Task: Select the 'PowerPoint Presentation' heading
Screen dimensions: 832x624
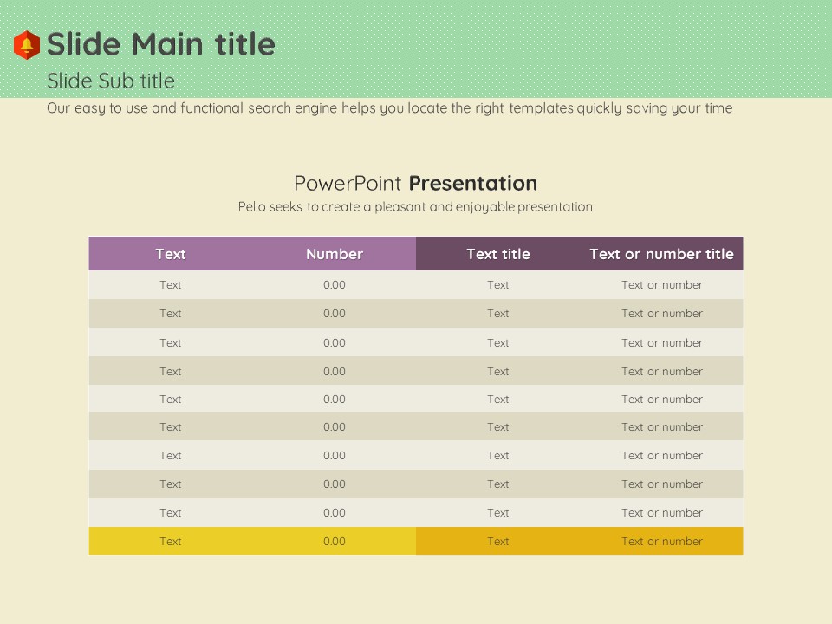Action: 415,184
